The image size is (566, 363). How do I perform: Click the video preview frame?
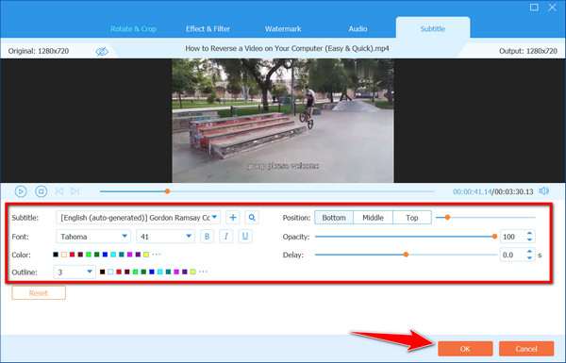click(x=283, y=121)
